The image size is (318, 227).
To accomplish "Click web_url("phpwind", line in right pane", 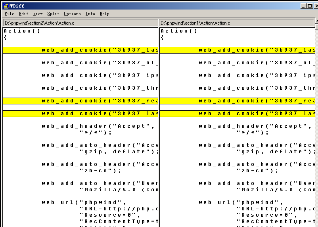I will pos(241,202).
